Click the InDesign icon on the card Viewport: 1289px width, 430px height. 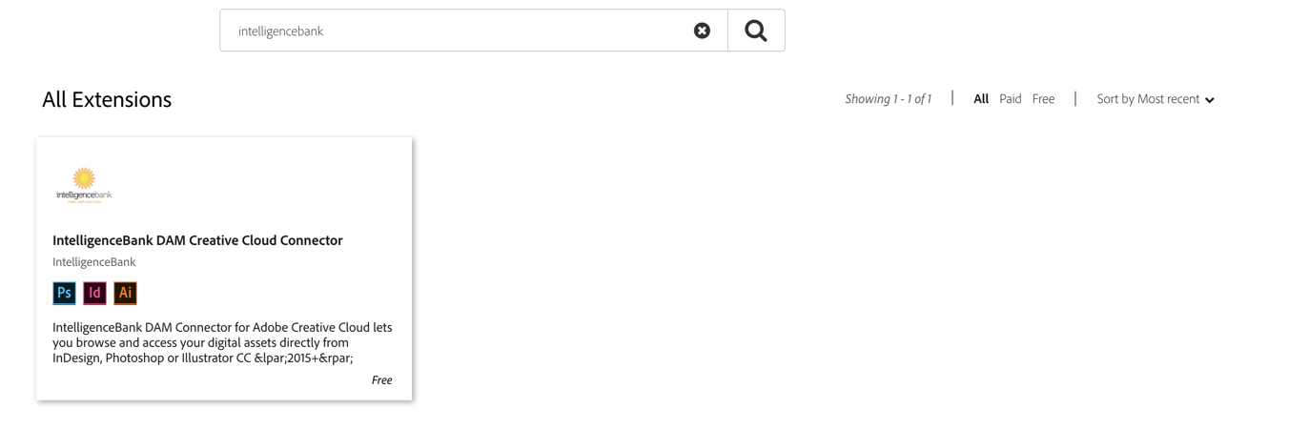[94, 293]
